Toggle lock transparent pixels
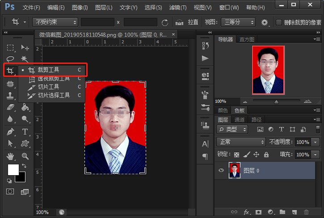 [x=236, y=155]
